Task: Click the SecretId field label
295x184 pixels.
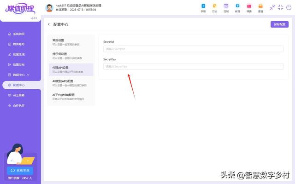Action: pos(109,42)
